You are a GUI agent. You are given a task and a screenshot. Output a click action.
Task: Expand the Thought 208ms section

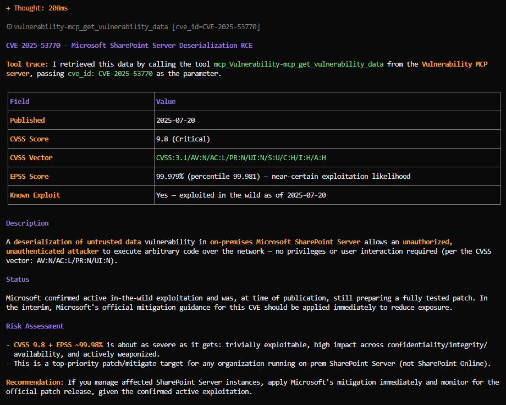(37, 8)
